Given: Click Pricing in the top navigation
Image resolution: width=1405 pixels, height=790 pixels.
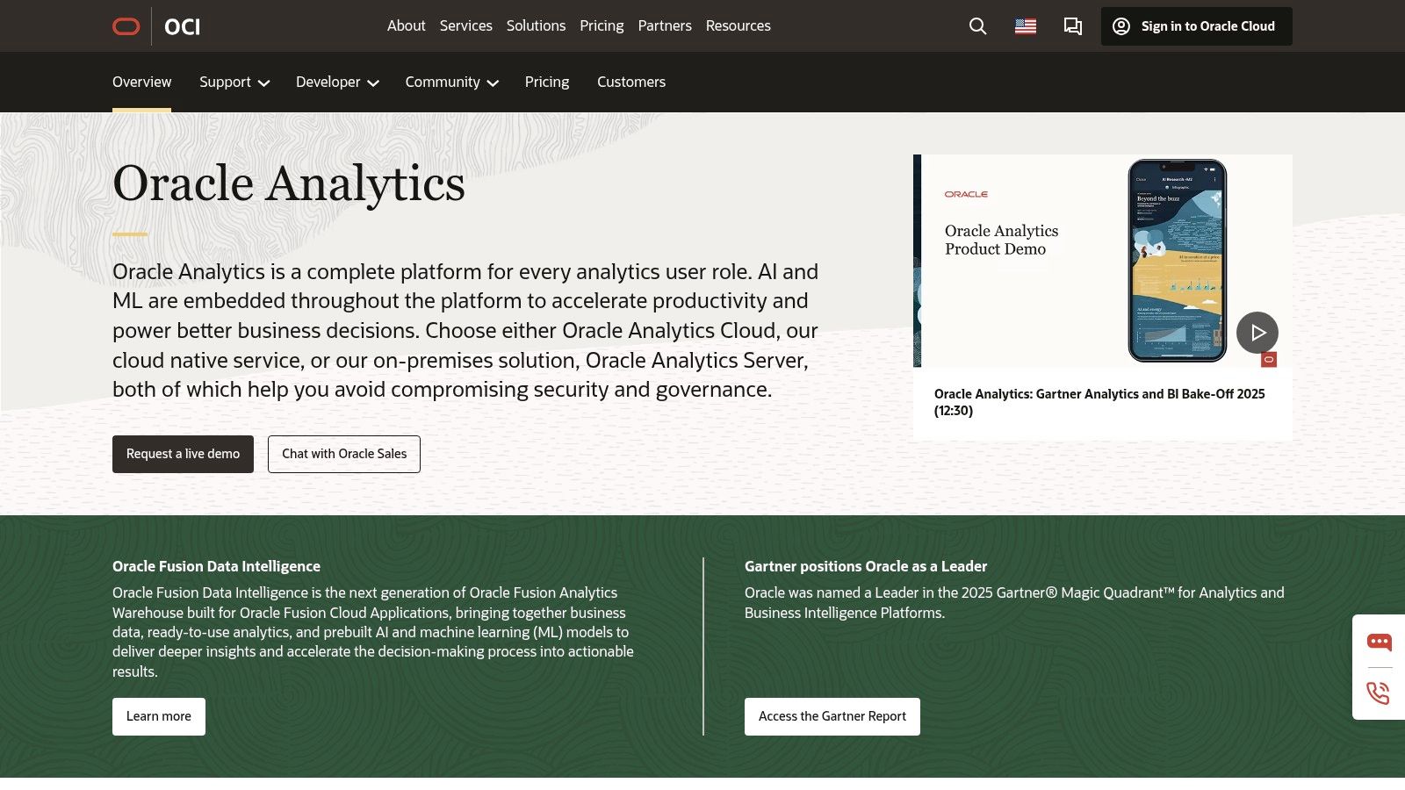Looking at the screenshot, I should [x=602, y=26].
